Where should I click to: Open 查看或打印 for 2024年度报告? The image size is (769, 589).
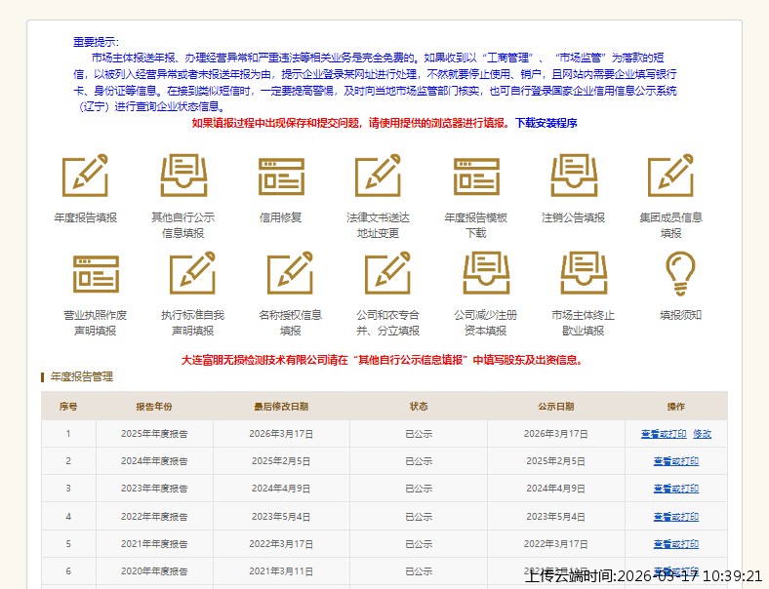point(675,461)
